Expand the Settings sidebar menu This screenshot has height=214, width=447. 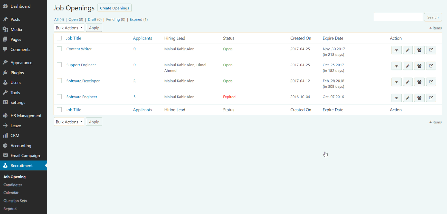coord(18,102)
